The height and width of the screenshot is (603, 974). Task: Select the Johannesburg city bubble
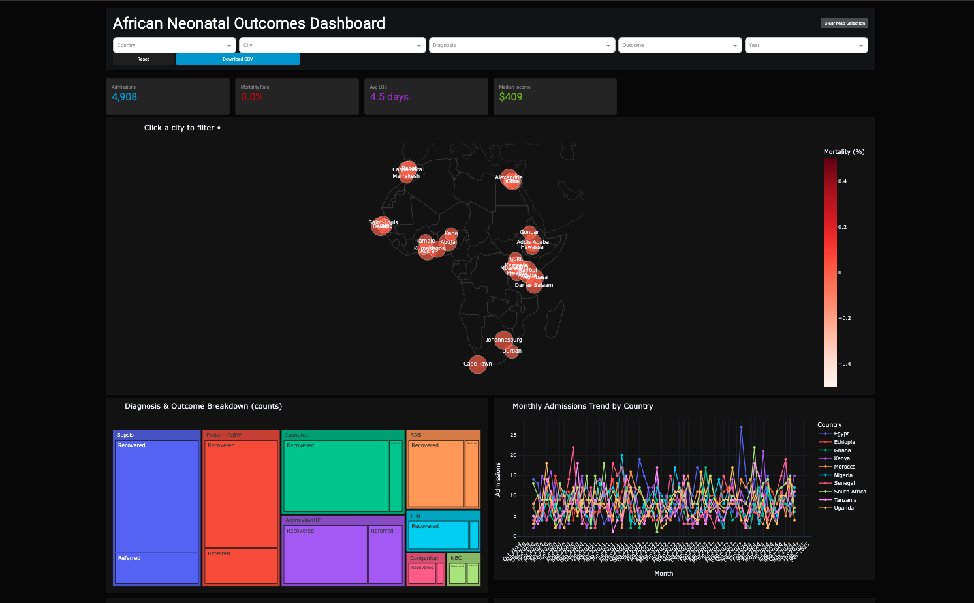coord(503,340)
